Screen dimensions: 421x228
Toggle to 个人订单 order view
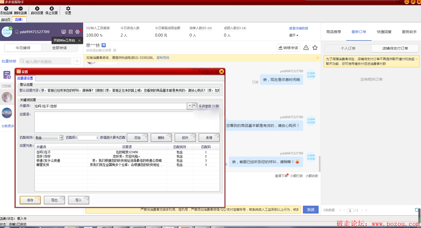348,48
